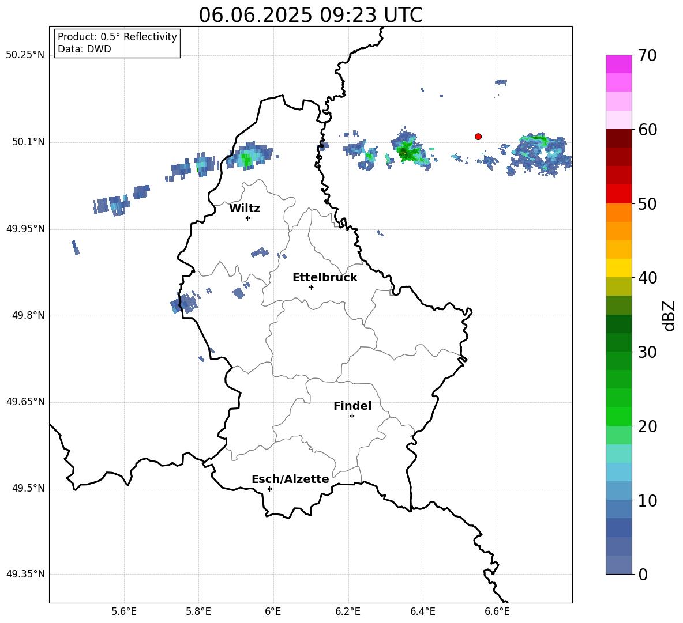Click the title 06.06.2025 09:23 UTC
The width and height of the screenshot is (683, 623).
coord(310,15)
